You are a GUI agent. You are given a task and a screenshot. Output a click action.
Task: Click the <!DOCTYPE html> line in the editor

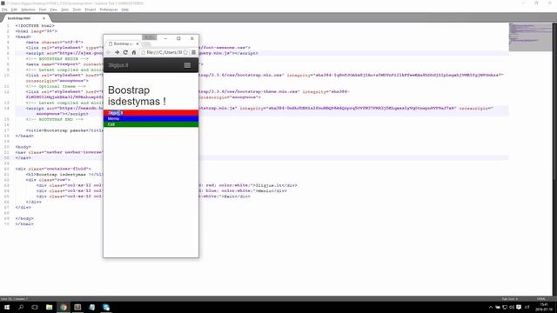pos(35,26)
